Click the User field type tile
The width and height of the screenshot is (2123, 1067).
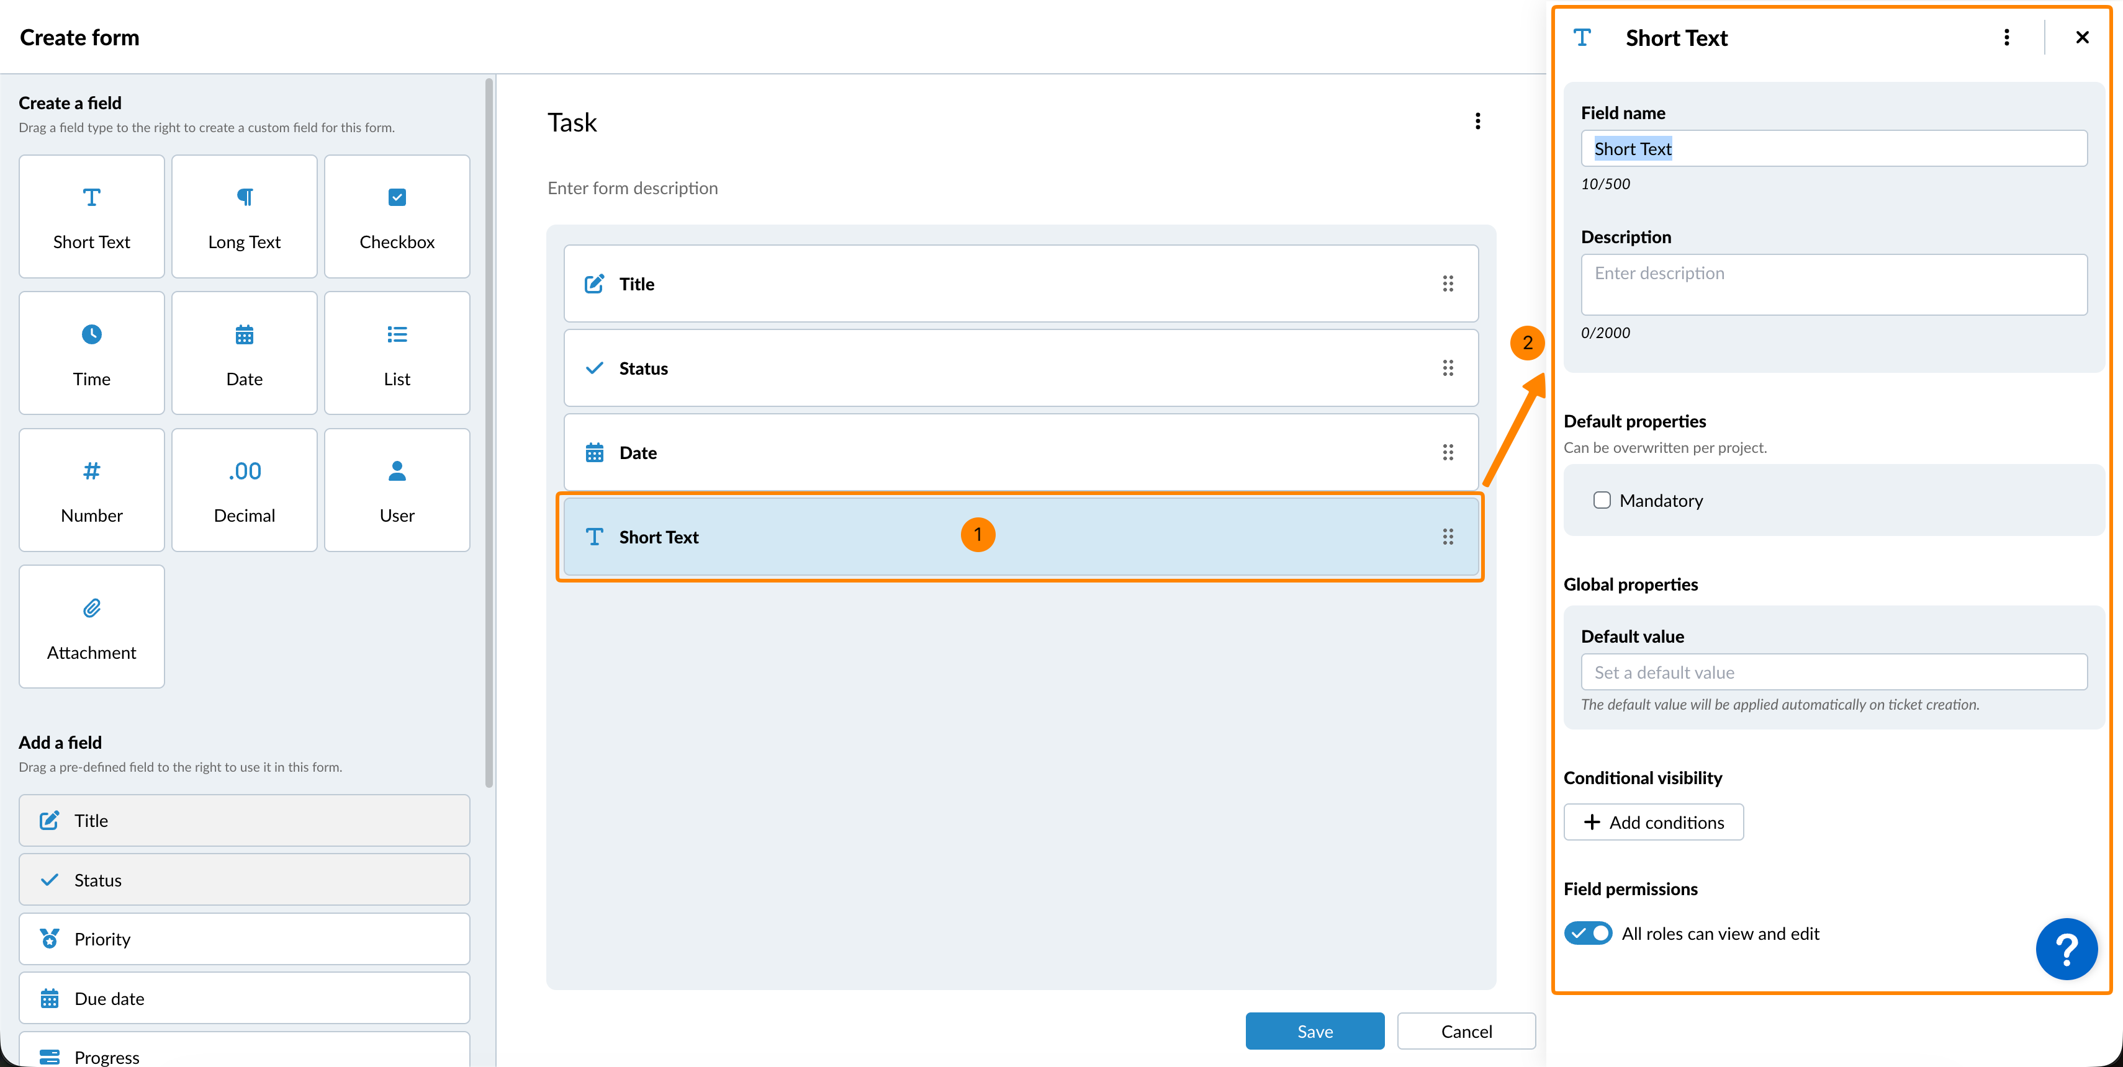pos(397,490)
